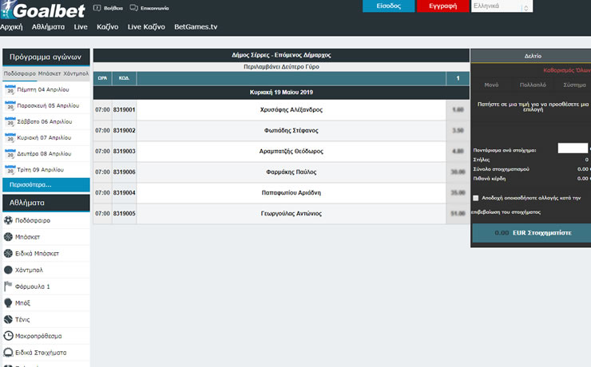Screen dimensions: 591x367
Task: Open the Τένις sport icon
Action: pos(8,319)
